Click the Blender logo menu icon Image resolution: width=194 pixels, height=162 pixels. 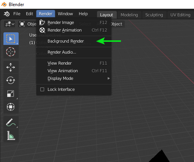[x=6, y=14]
